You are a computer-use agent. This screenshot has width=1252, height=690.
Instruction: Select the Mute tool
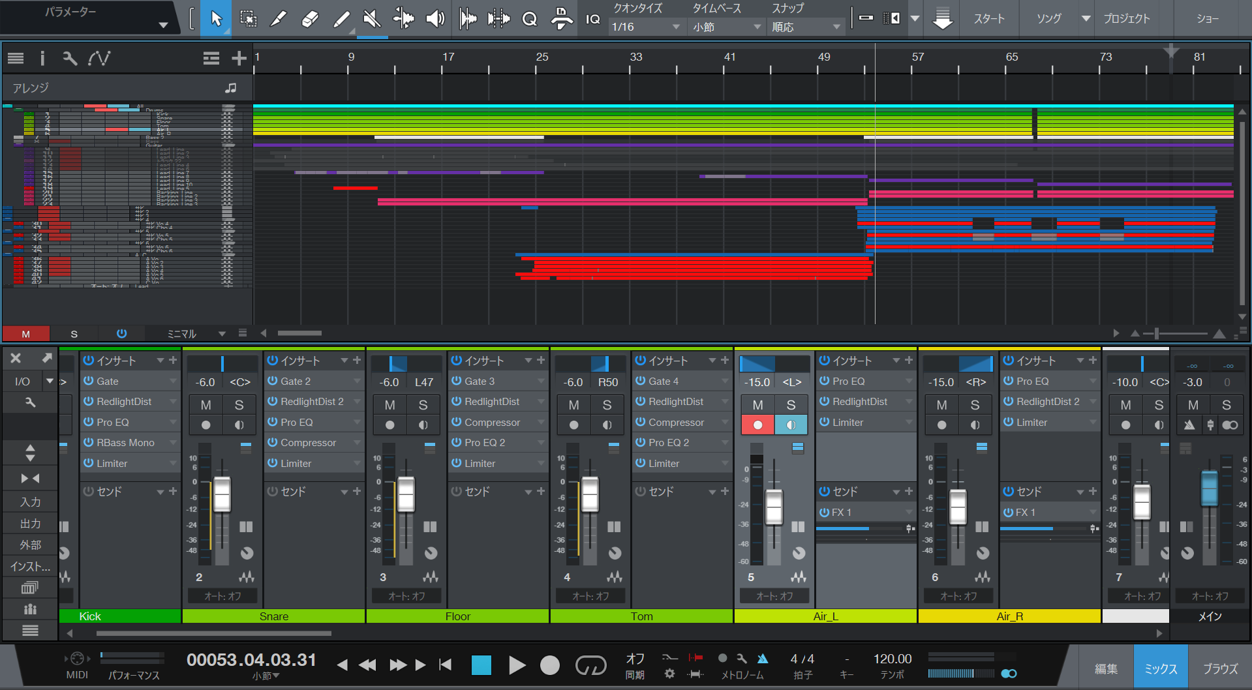tap(373, 18)
